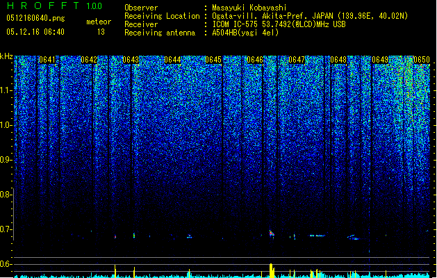Image resolution: width=437 pixels, height=278 pixels.
Task: Click the 0648 time marker
Action: (x=338, y=60)
